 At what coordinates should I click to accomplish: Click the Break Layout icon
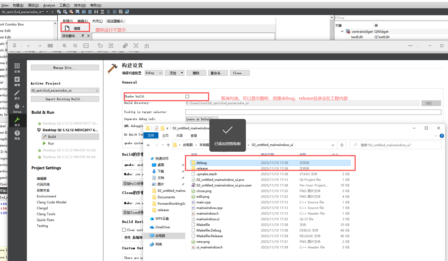coord(121,12)
